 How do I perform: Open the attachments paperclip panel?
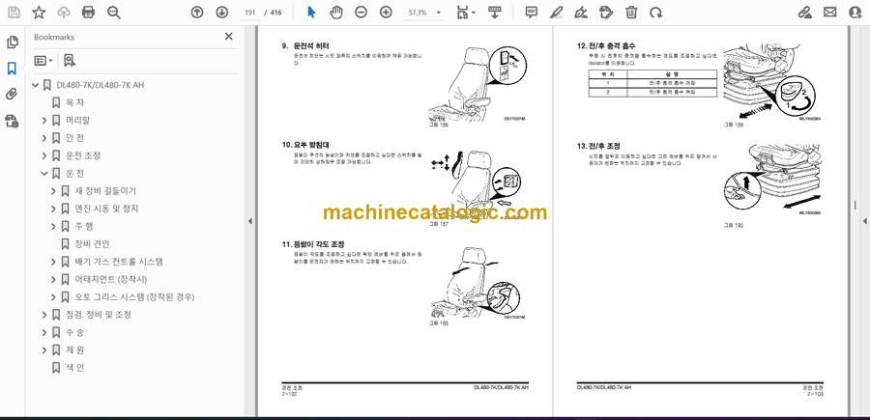point(12,95)
